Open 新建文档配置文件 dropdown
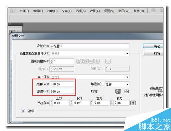This screenshot has height=131, width=171. click(127, 53)
